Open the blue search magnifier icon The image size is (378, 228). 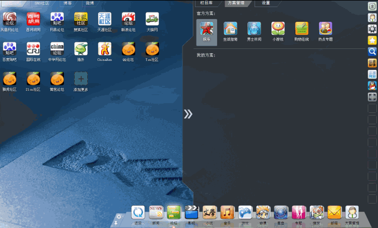click(372, 52)
